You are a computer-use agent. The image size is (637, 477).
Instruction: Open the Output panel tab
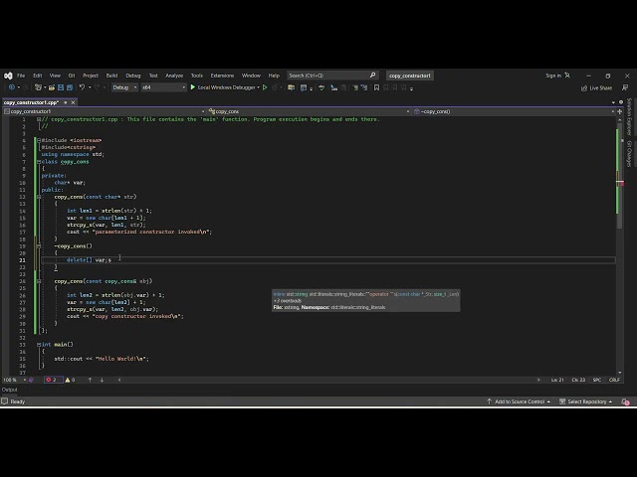9,390
